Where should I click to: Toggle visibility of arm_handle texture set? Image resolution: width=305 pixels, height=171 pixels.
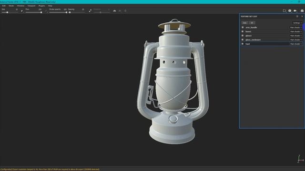click(x=243, y=28)
